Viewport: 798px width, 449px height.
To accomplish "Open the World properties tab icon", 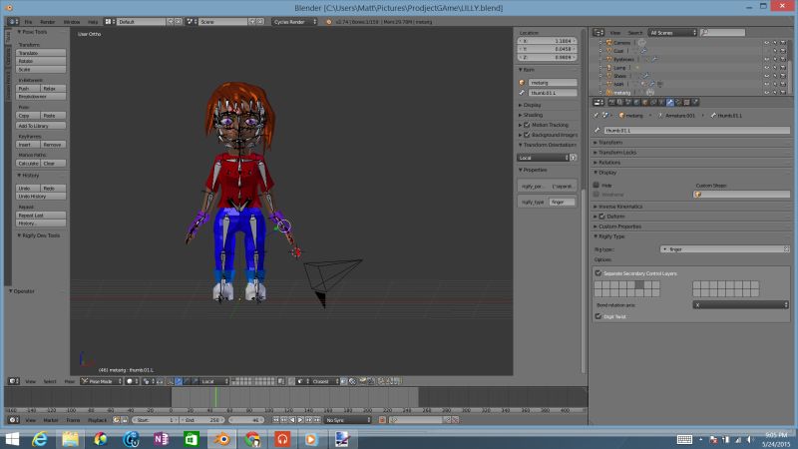I will tap(636, 103).
